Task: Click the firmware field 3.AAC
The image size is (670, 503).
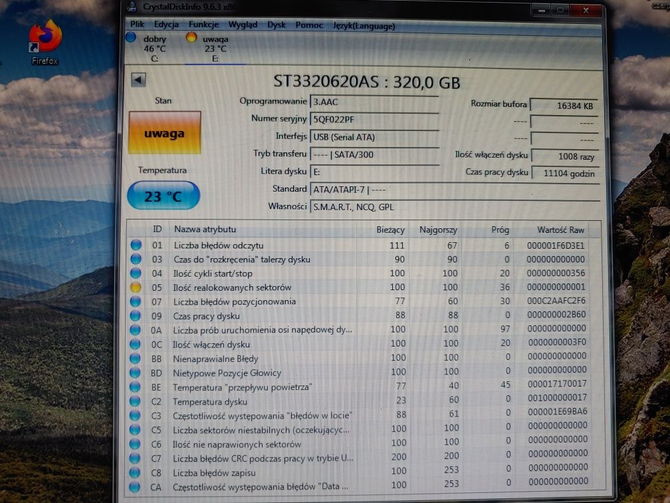Action: 374,102
